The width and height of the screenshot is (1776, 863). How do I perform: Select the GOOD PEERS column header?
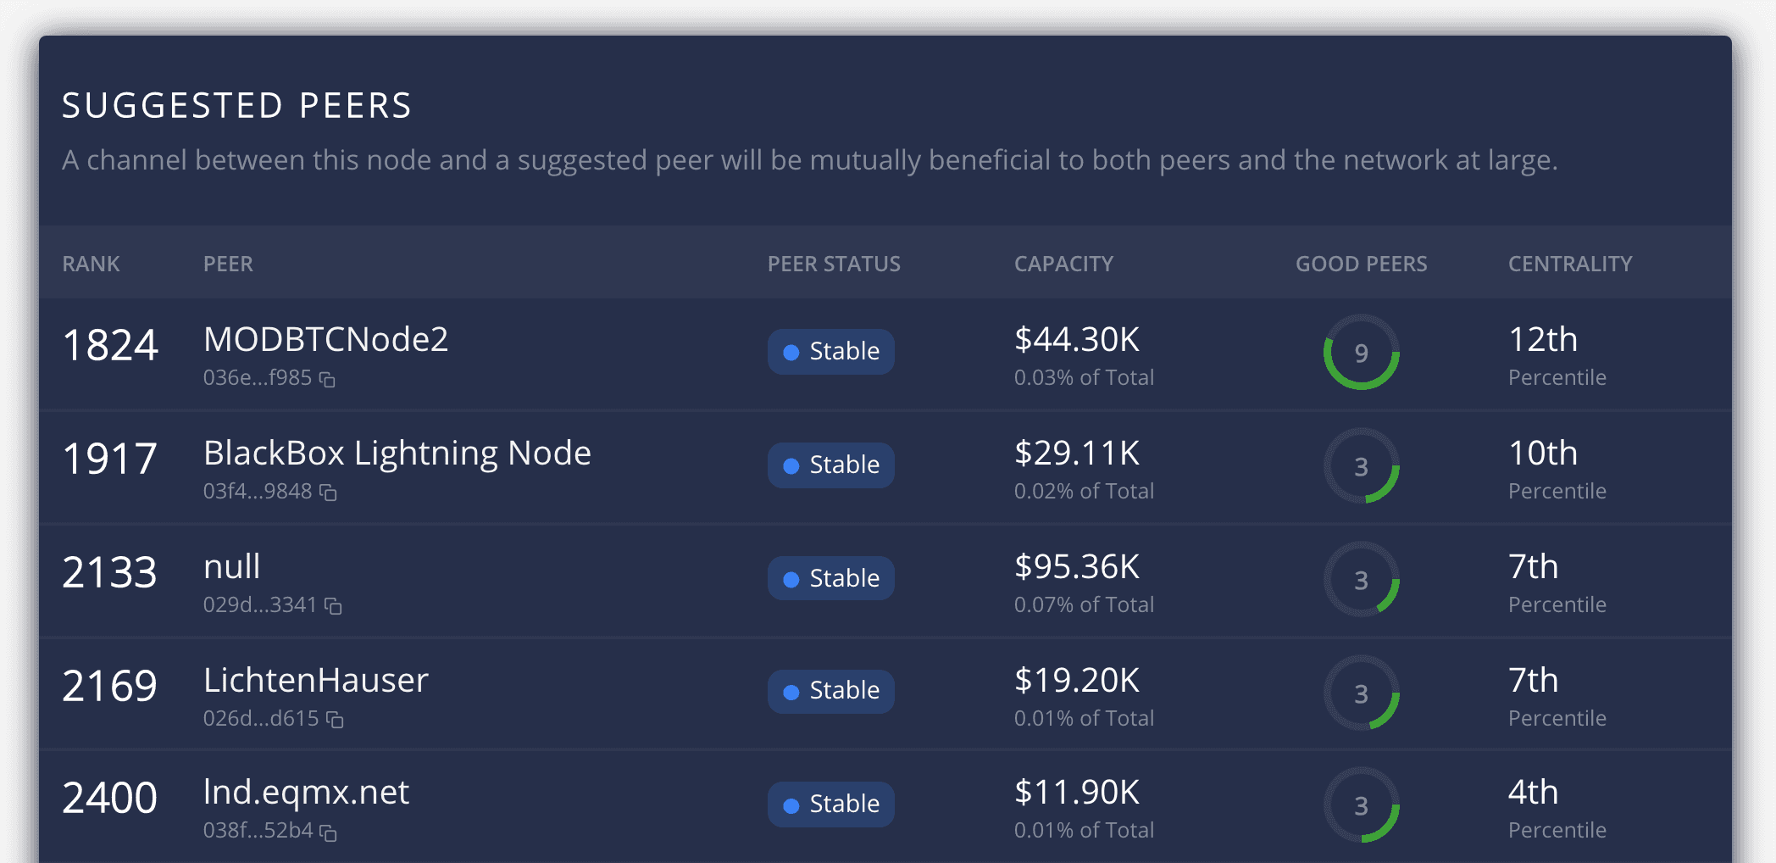click(1361, 264)
